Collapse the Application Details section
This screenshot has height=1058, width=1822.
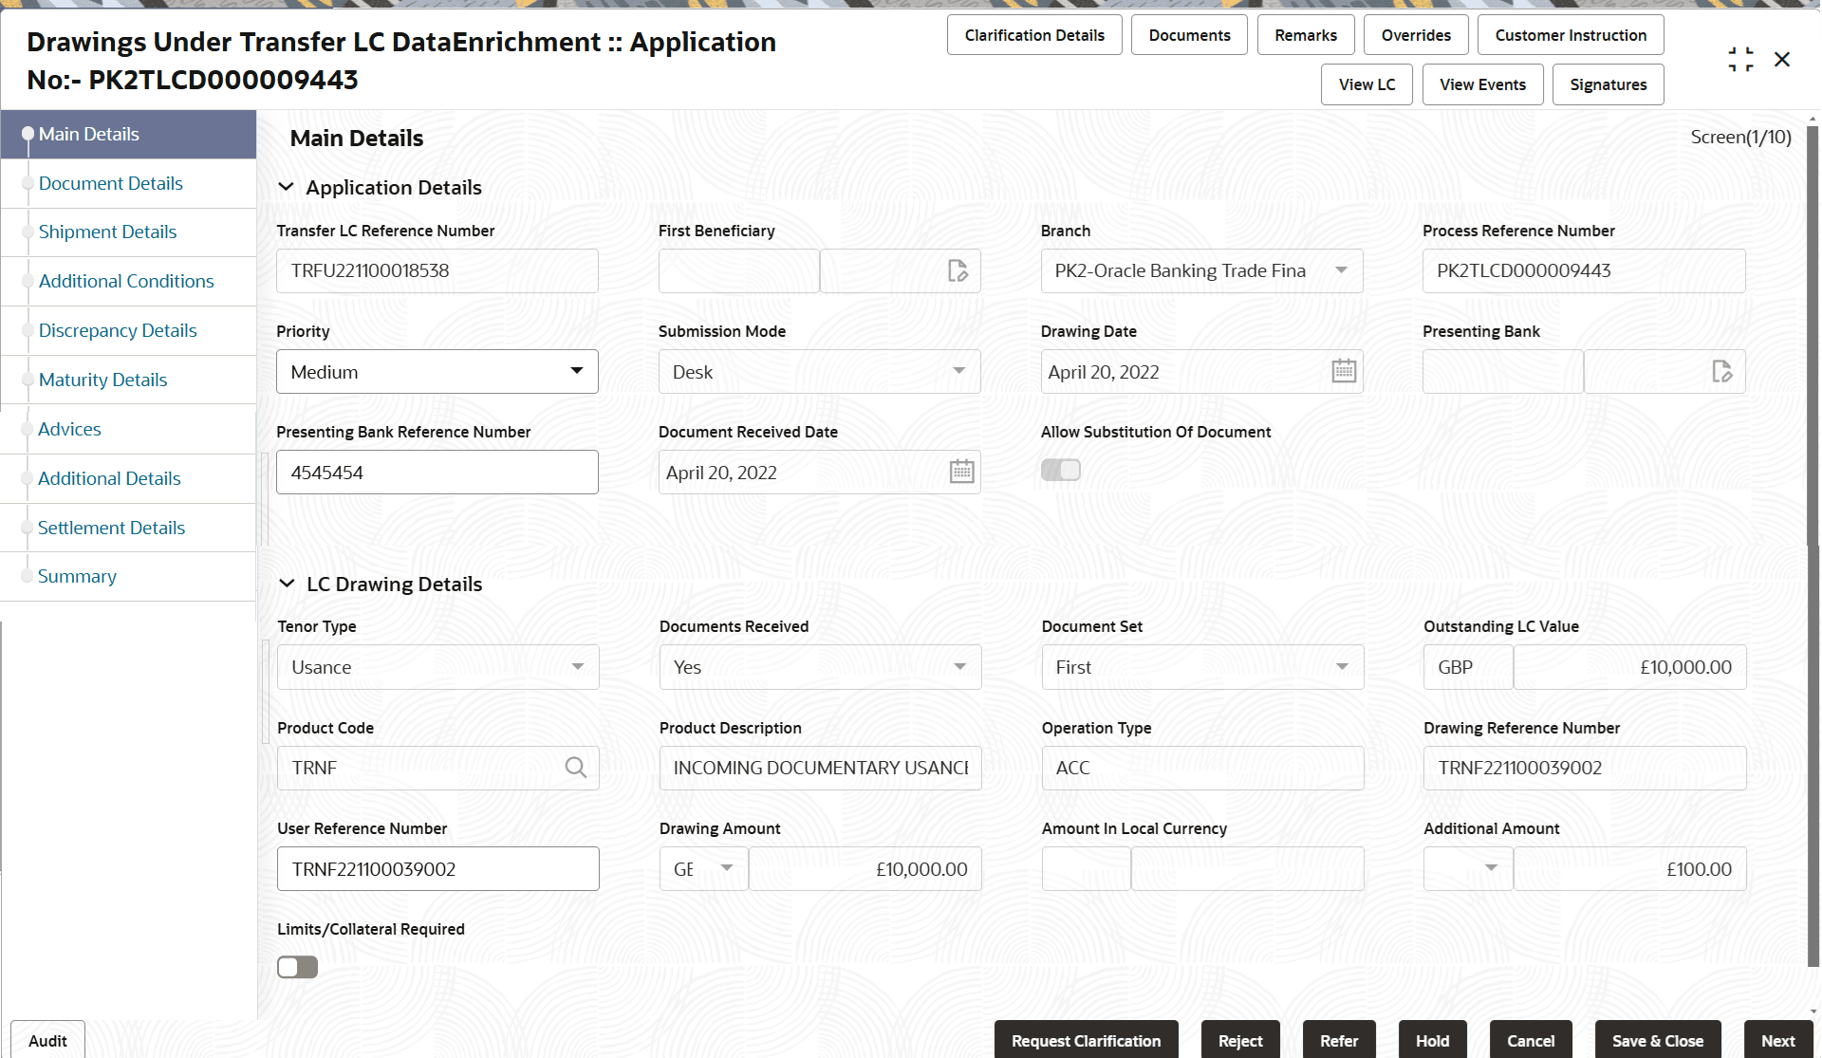pos(287,187)
